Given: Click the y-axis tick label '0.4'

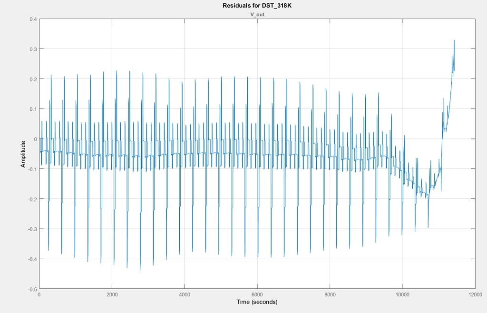Looking at the screenshot, I should [33, 19].
